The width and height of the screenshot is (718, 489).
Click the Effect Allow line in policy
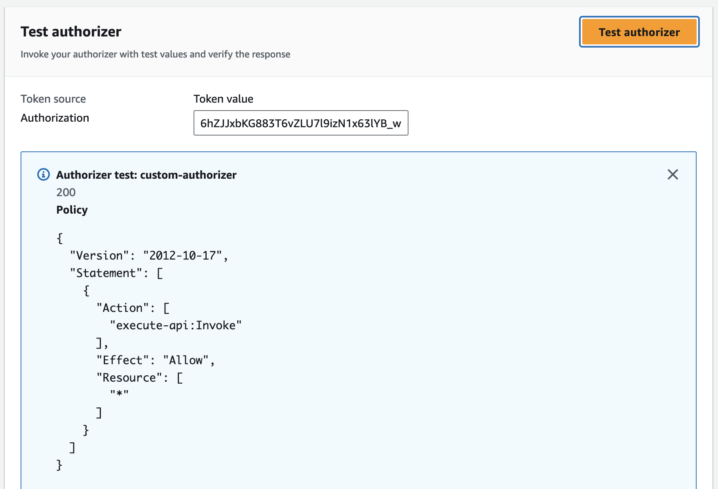[156, 360]
